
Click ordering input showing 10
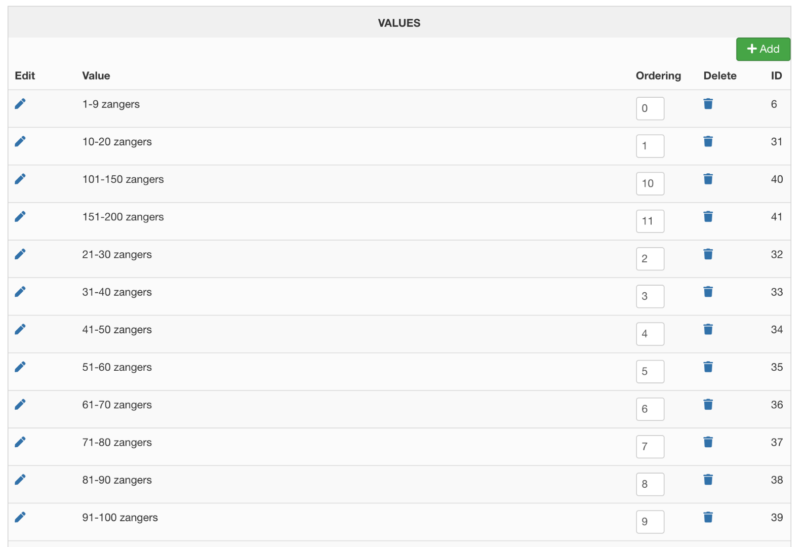coord(650,183)
